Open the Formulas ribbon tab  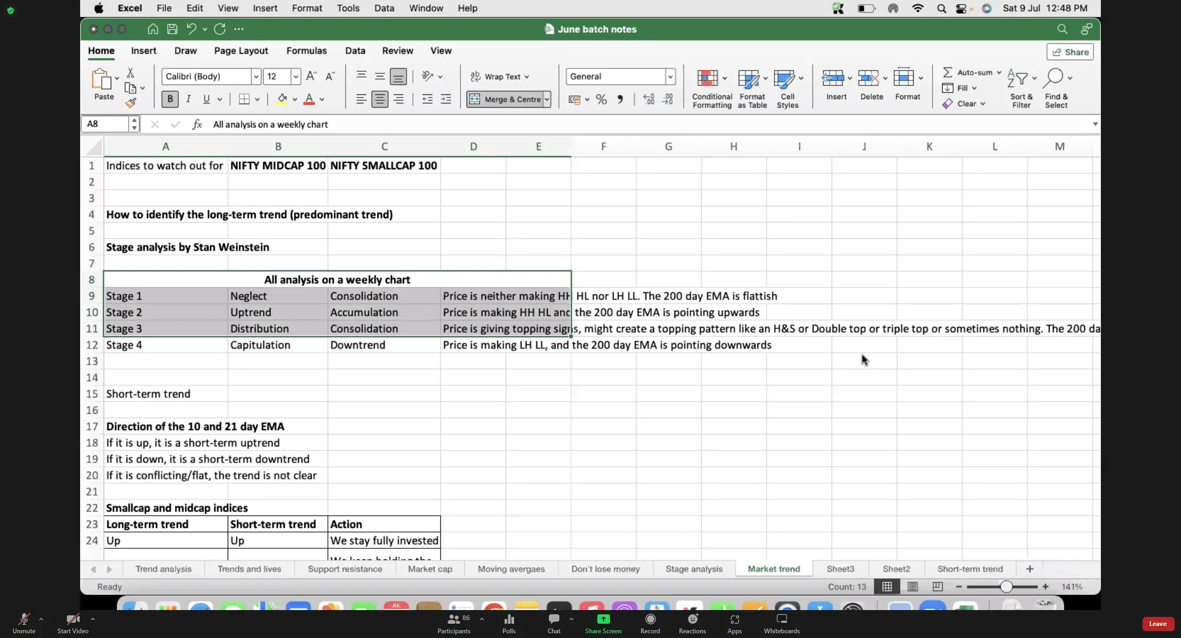point(306,51)
